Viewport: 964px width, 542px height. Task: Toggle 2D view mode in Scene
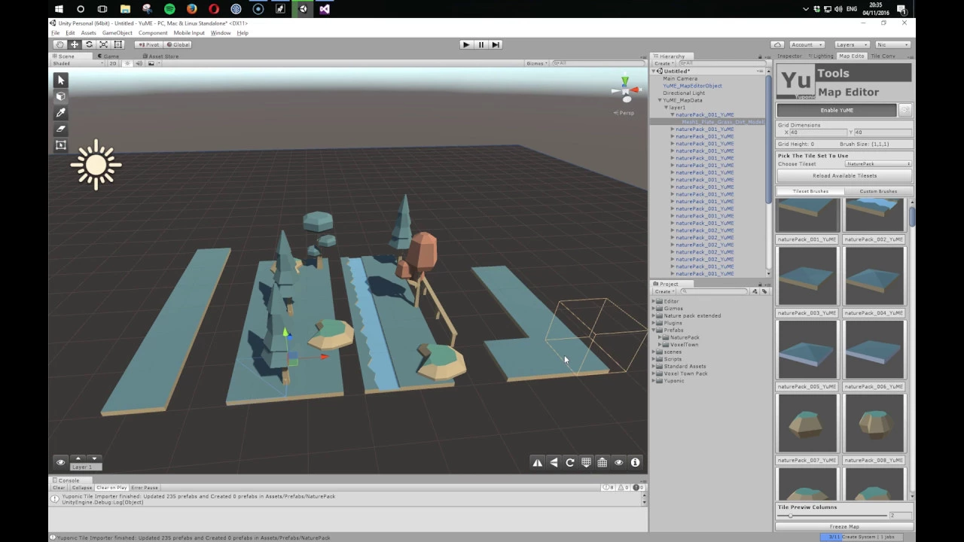pos(114,63)
